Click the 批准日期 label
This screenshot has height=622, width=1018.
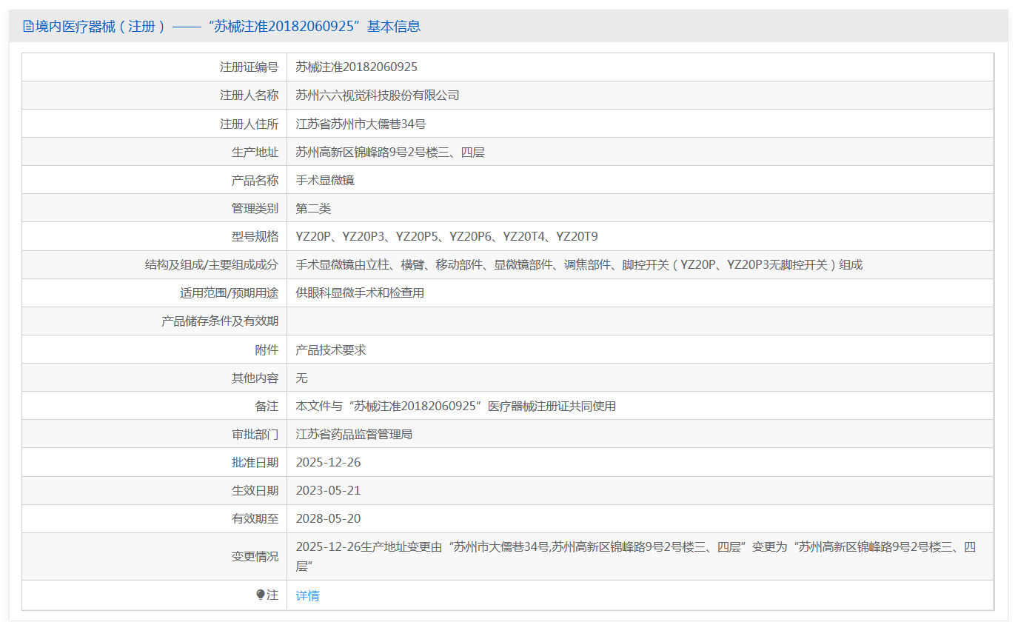pyautogui.click(x=255, y=462)
